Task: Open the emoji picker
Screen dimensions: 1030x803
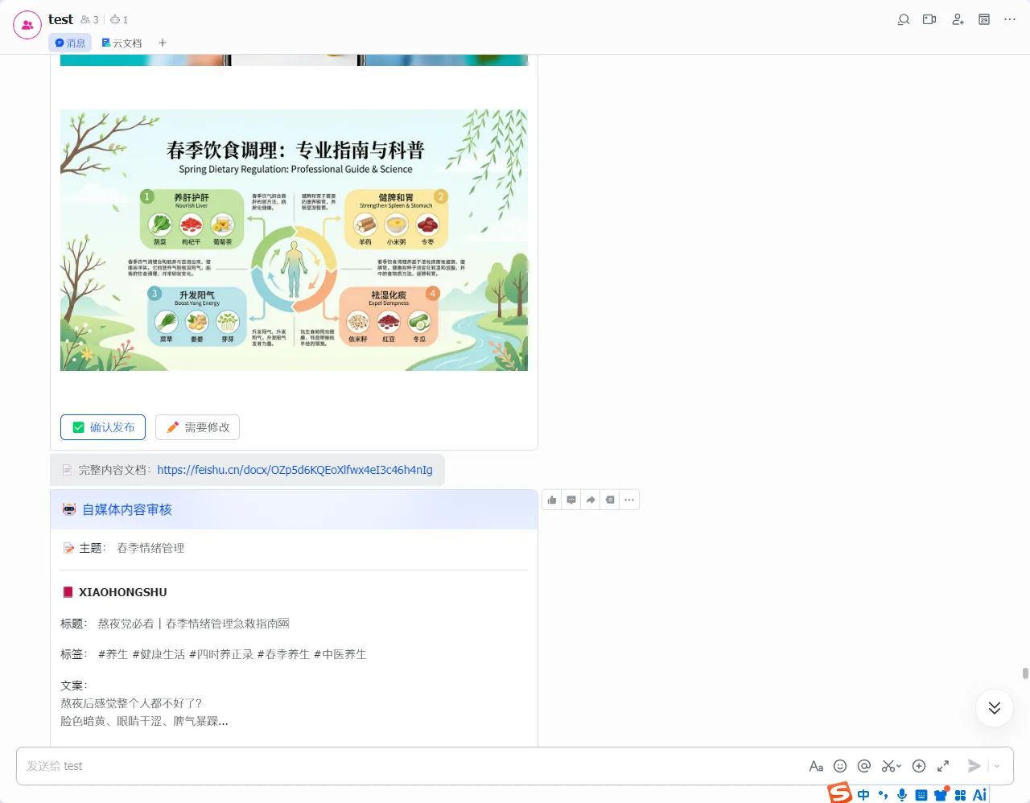Action: click(x=840, y=766)
